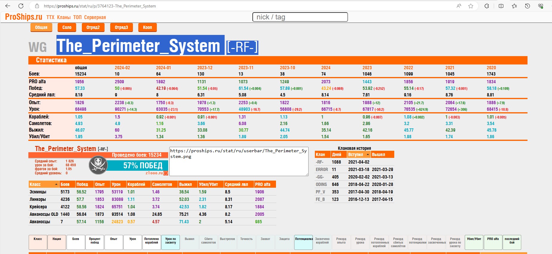
Task: Toggle the Потоплено кораблей column filter
Action: point(152,242)
